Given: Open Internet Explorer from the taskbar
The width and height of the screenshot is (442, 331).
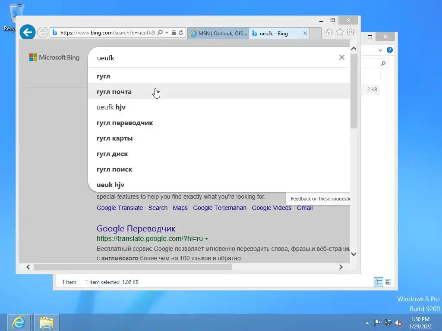Looking at the screenshot, I should coord(19,322).
